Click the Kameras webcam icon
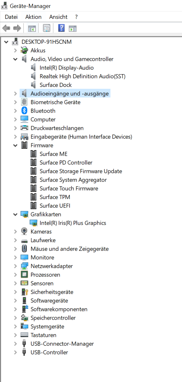 tap(24, 232)
